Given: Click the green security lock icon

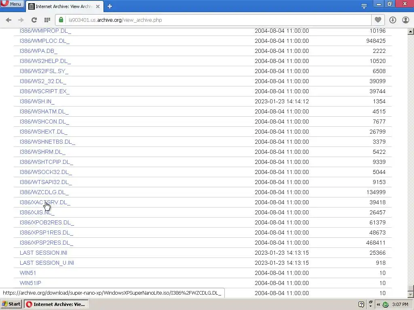Looking at the screenshot, I should click(61, 20).
